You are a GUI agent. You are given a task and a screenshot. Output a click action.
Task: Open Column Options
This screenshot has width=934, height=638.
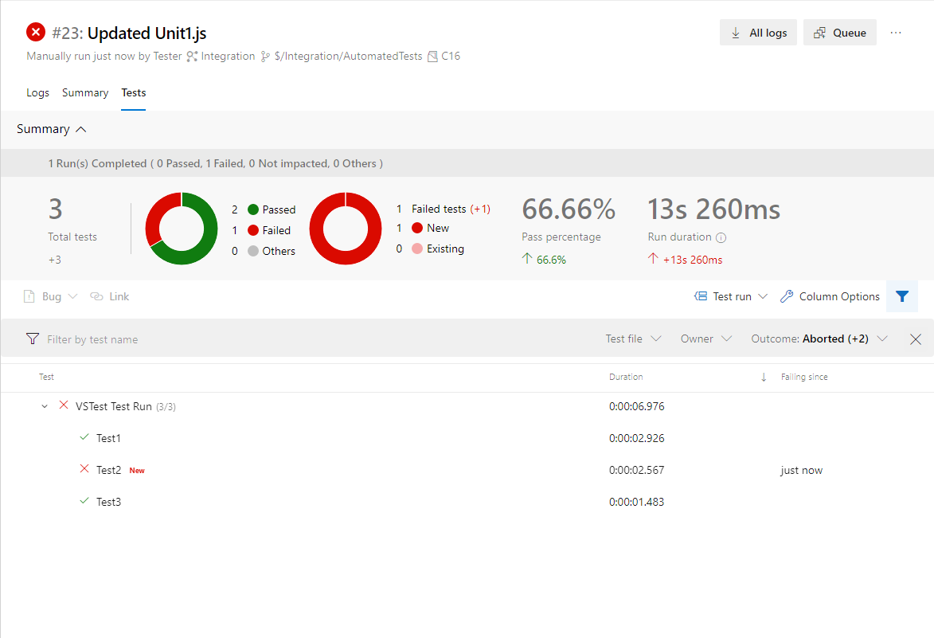point(830,296)
